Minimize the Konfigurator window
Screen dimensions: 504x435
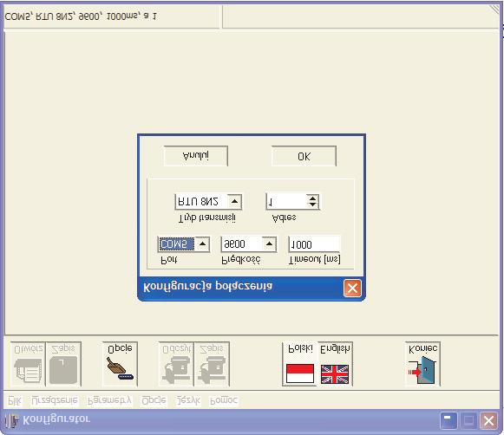(448, 420)
